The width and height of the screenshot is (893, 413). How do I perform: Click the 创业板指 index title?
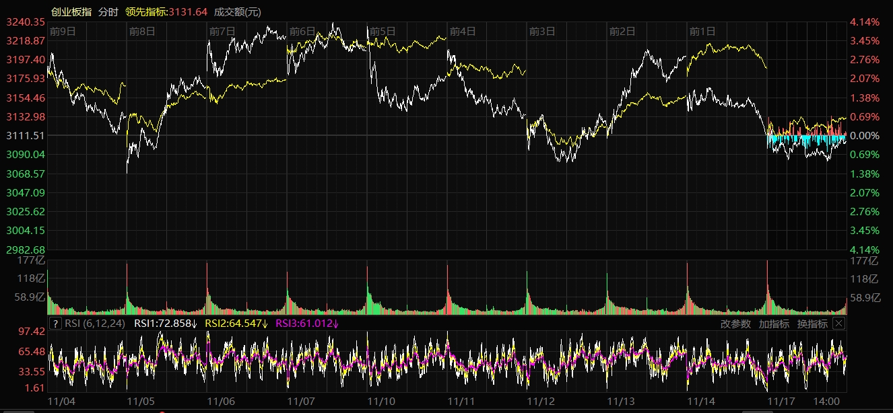point(71,12)
